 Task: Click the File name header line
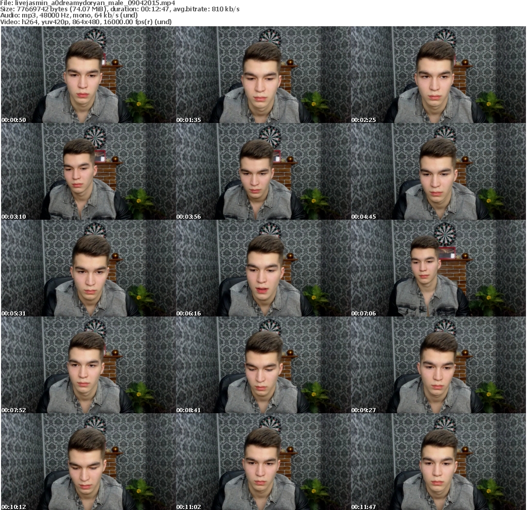pos(87,3)
